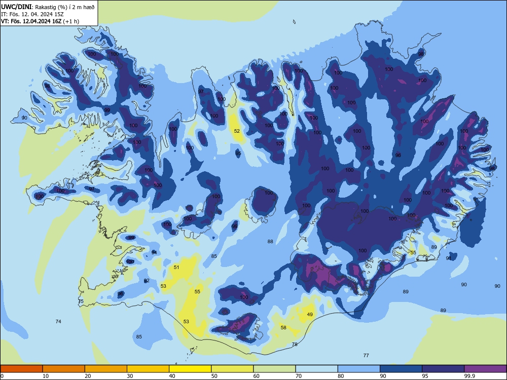This screenshot has height=380, width=507.
Task: Click the offshore humidity value 74
Action: point(58,321)
